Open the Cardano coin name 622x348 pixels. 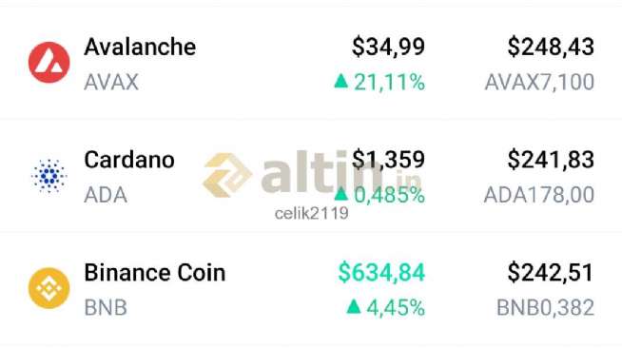point(129,160)
